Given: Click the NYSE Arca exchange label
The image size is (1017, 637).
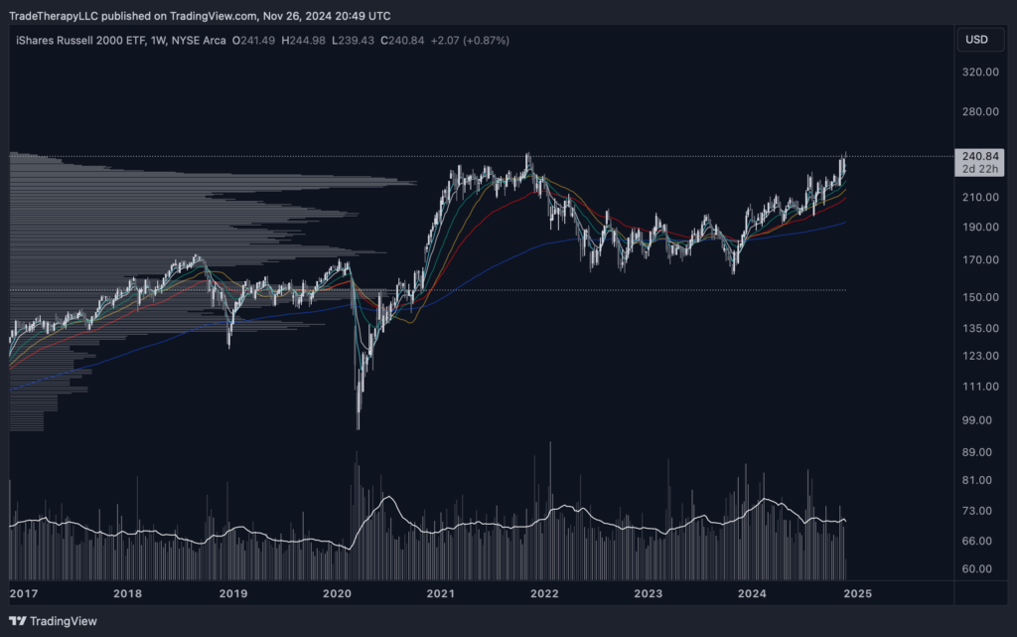Looking at the screenshot, I should [x=199, y=40].
